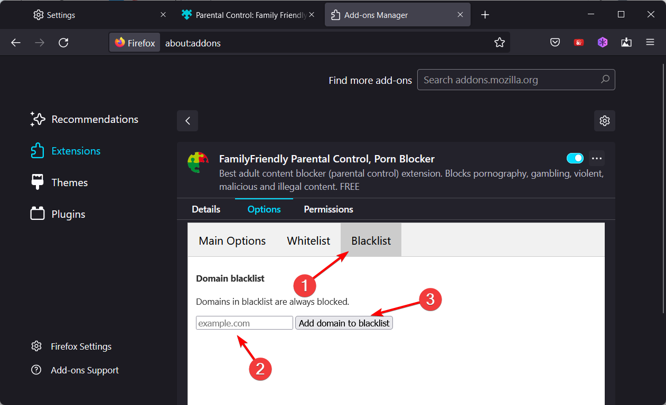Minimize the Firefox window
This screenshot has height=405, width=666.
[592, 15]
